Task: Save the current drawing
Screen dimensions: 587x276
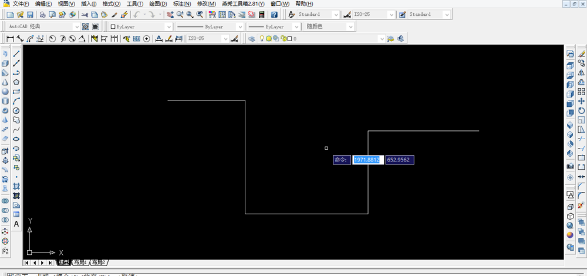Action: point(30,15)
